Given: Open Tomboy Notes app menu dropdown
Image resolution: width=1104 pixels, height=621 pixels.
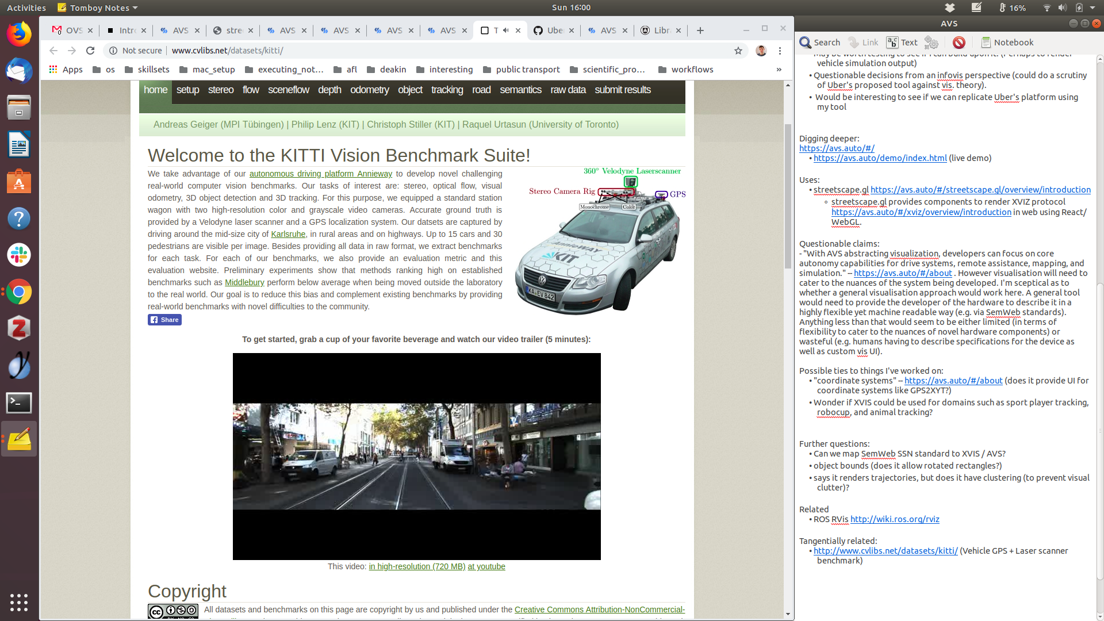Looking at the screenshot, I should tap(98, 7).
